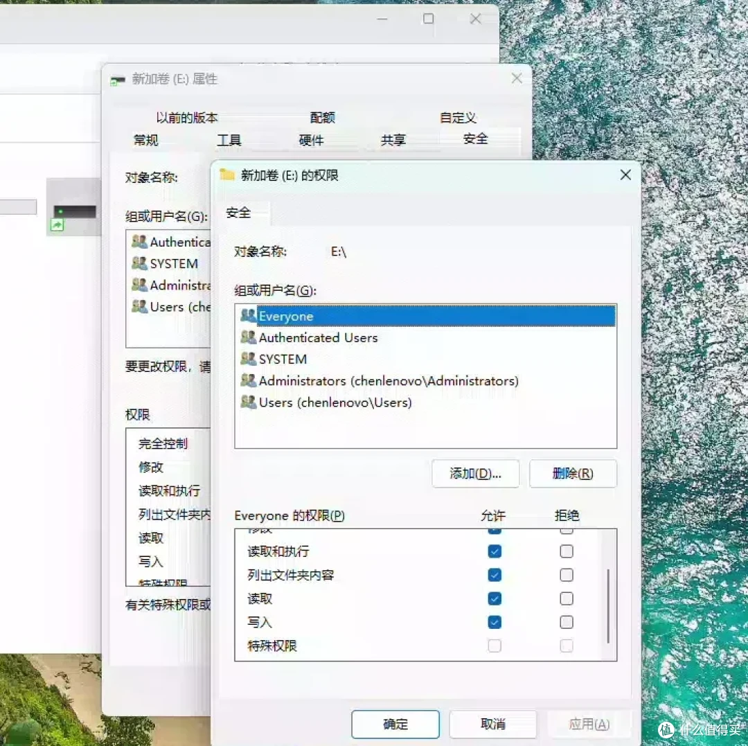Click the Everyone group icon

point(249,315)
